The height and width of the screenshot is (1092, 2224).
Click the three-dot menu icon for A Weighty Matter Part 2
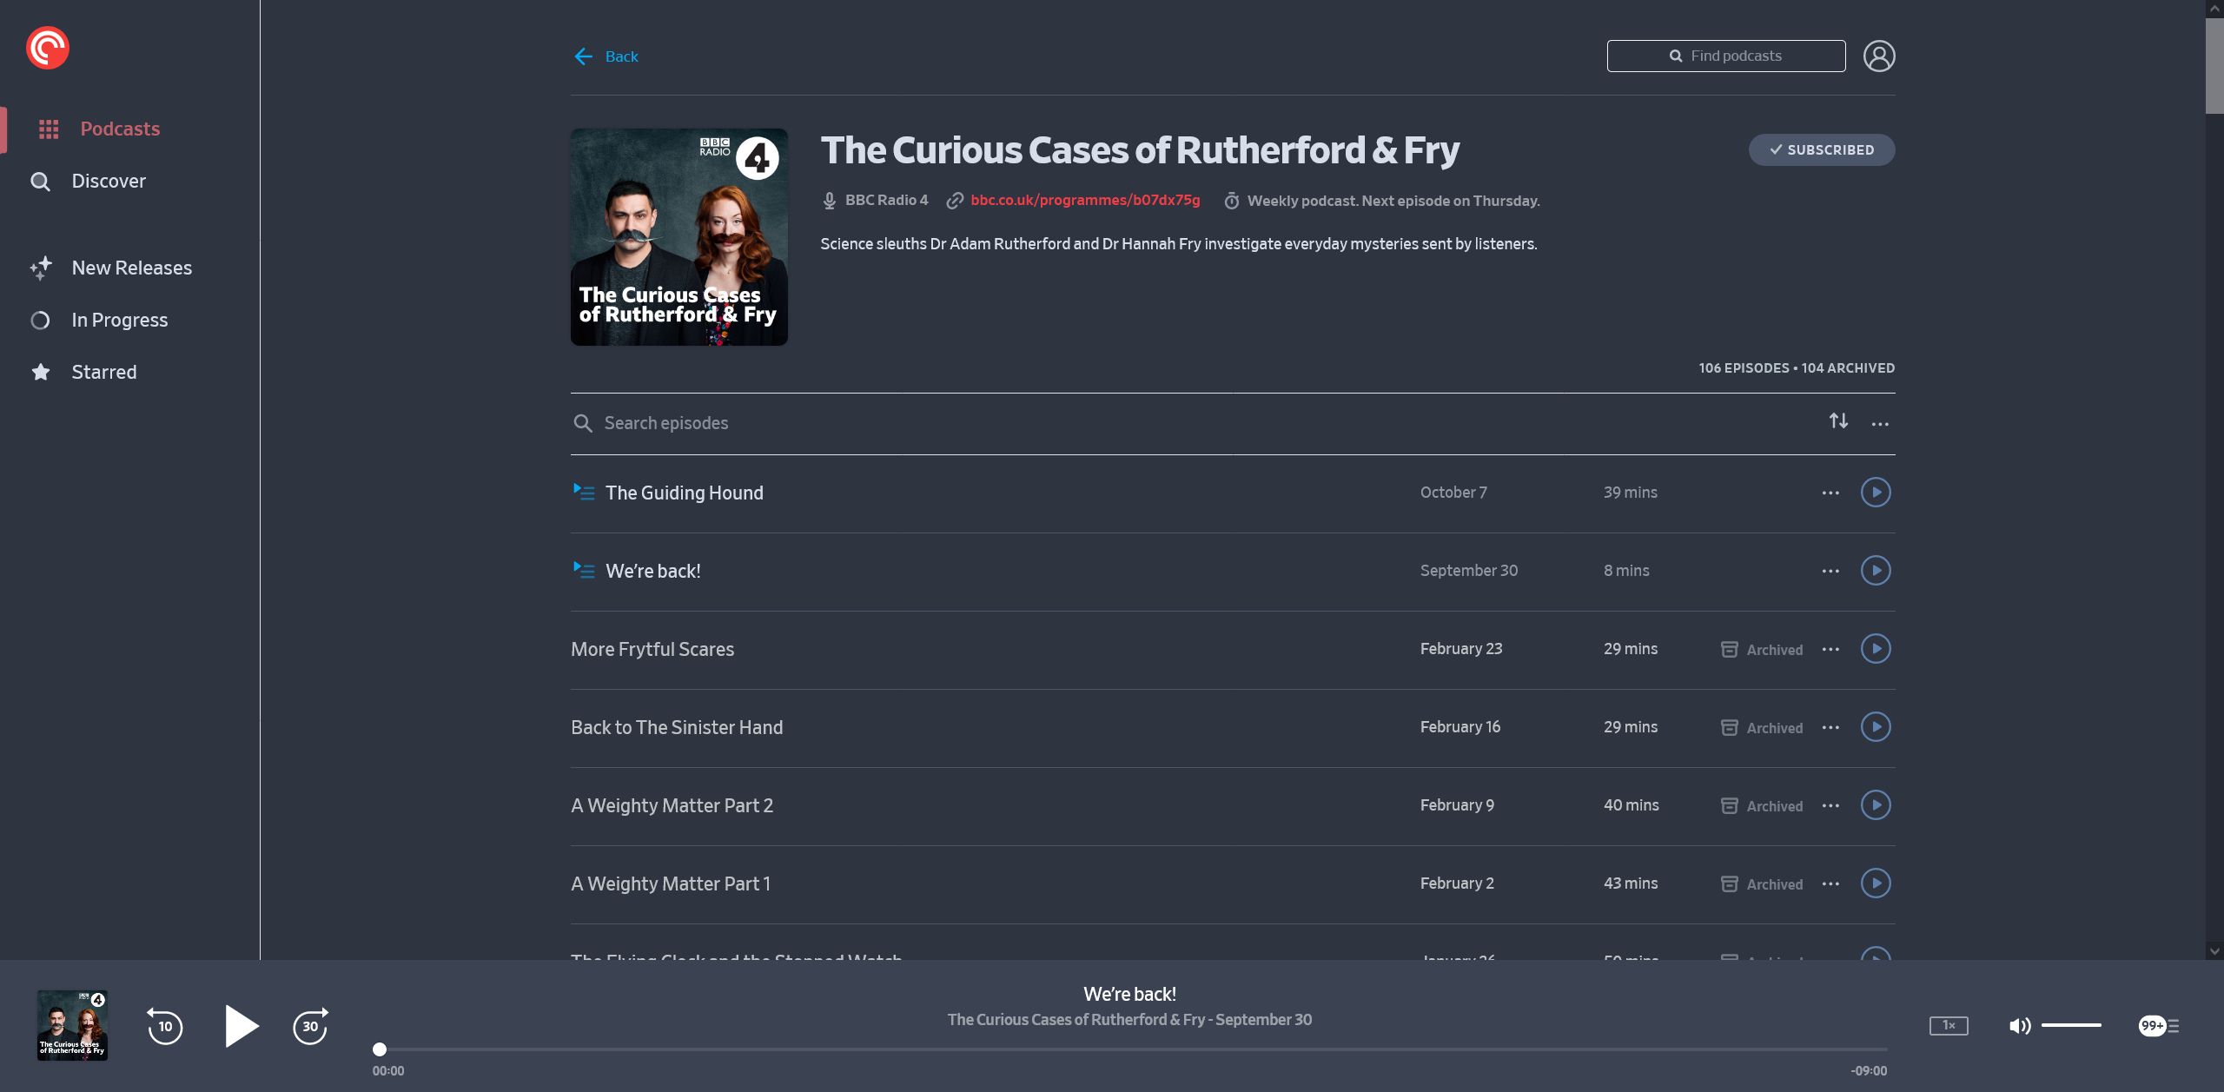[1831, 804]
